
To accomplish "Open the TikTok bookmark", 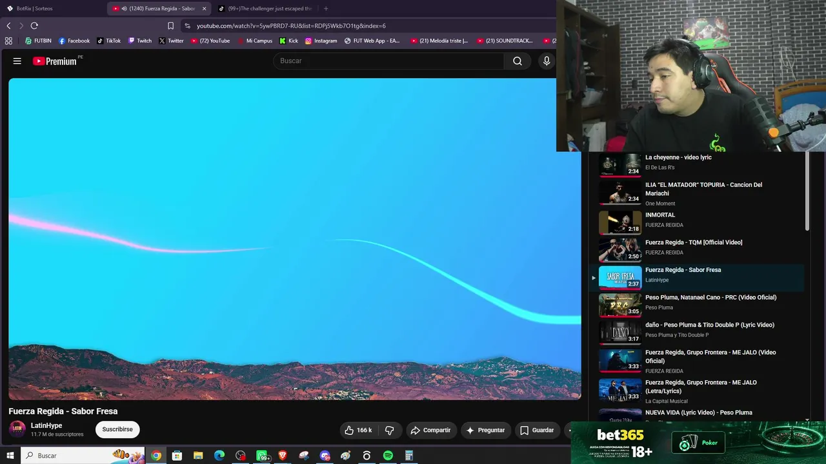I will click(x=108, y=41).
